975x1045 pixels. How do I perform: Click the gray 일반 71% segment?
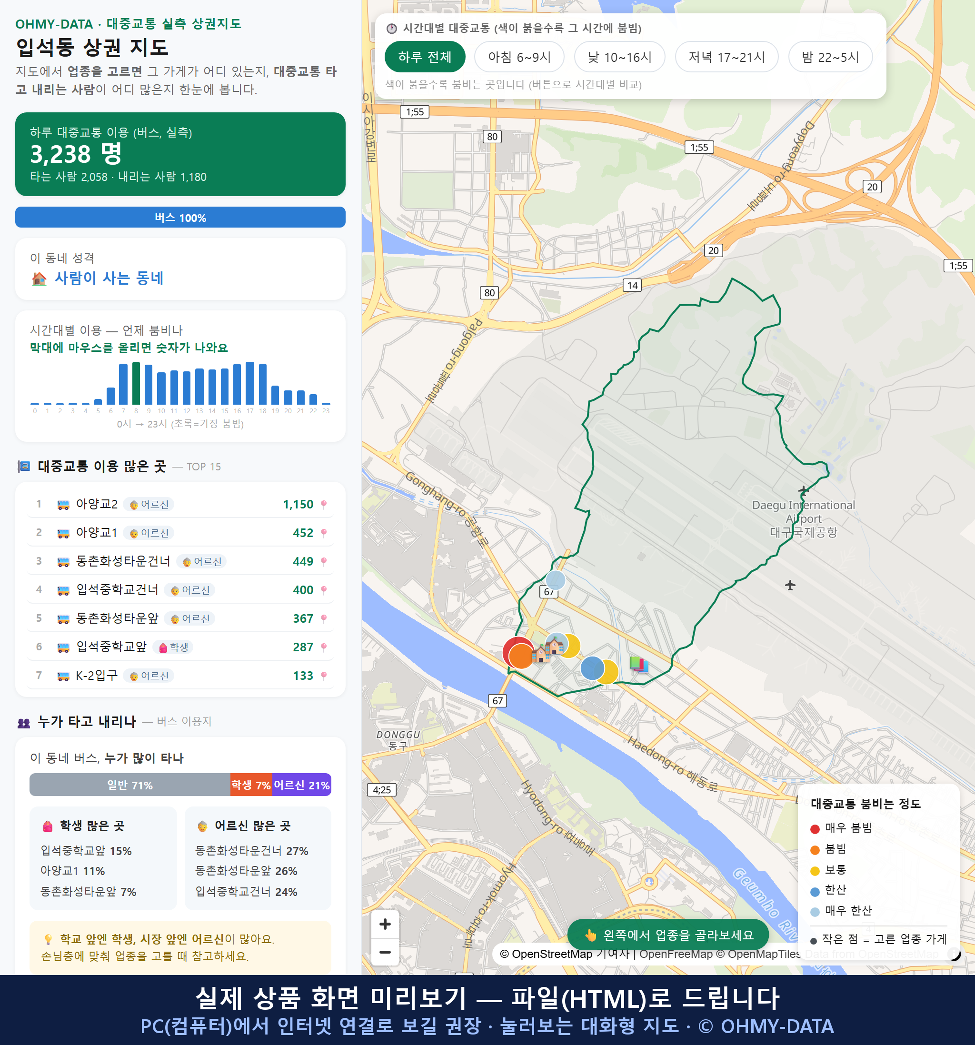130,785
